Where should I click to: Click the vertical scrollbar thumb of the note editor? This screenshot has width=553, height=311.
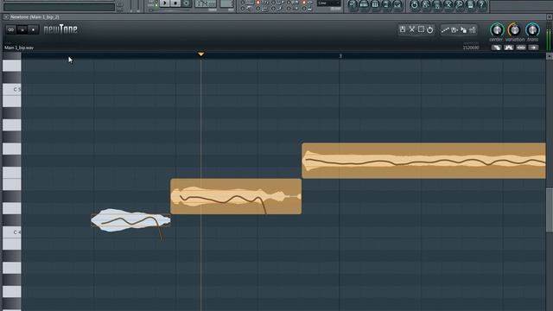tap(550, 210)
